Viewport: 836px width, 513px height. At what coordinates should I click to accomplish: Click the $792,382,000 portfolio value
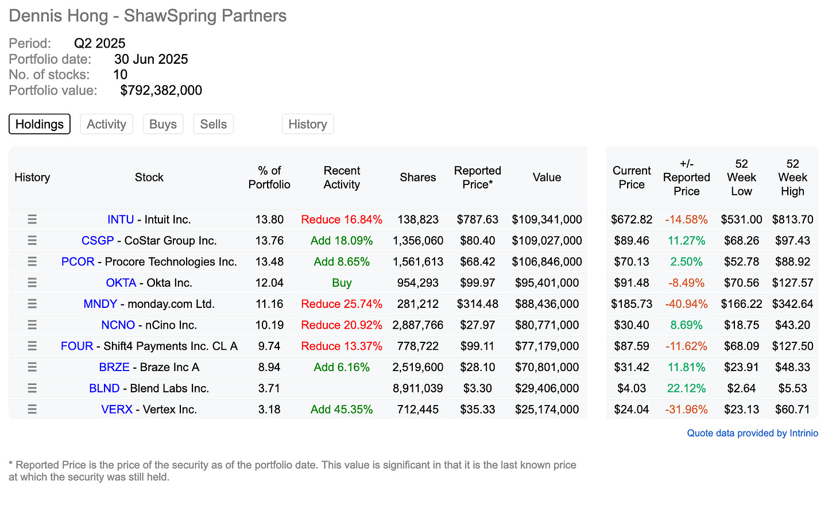(x=161, y=90)
